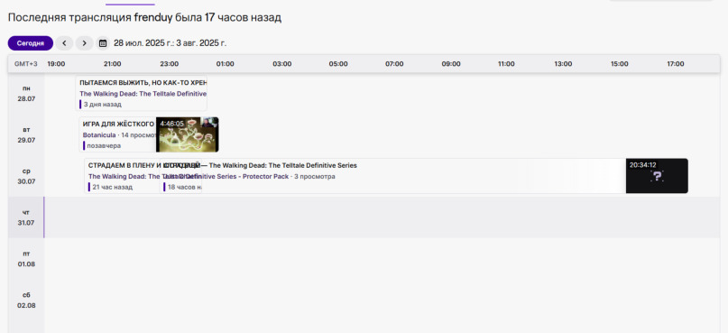Click the Сегодня button

(x=30, y=43)
